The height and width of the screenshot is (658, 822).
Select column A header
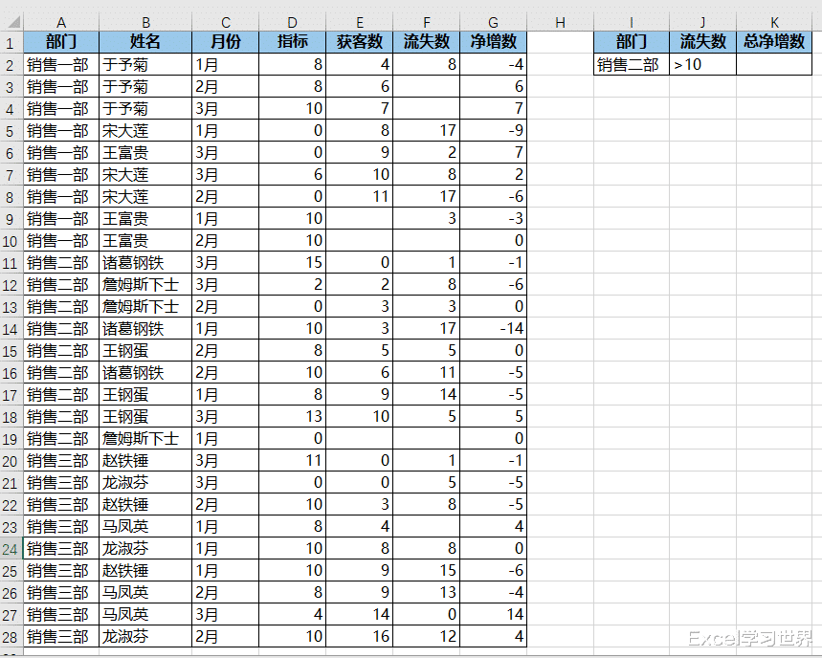61,23
